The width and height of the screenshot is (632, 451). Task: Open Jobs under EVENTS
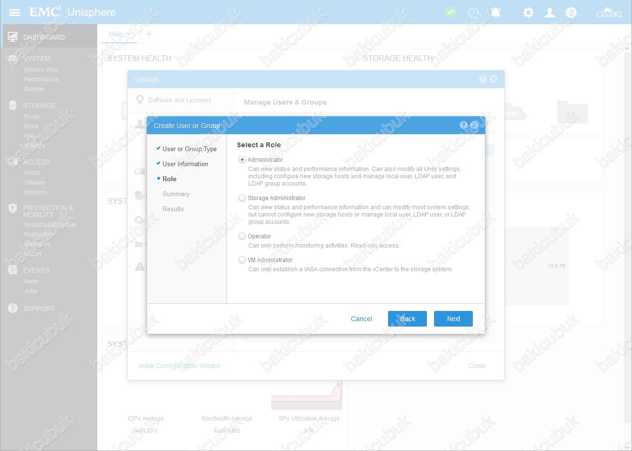coord(30,291)
